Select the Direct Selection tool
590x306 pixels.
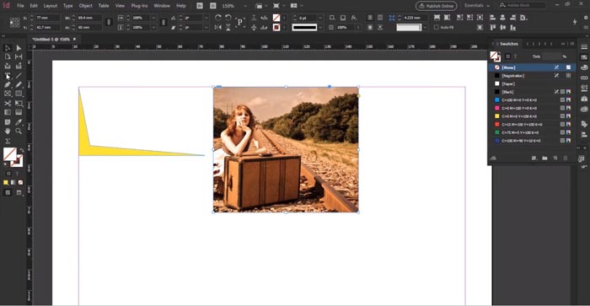(x=19, y=48)
